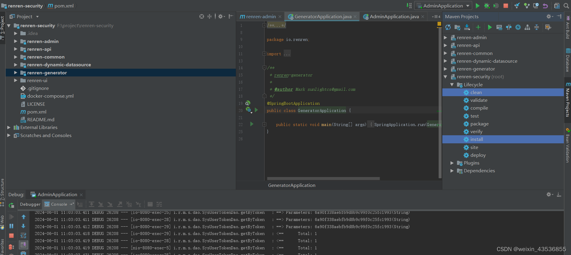
Task: Collapse all in Project panel toolbar
Action: [209, 16]
